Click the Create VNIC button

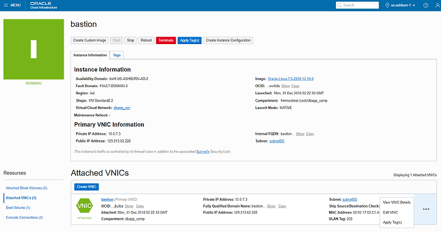tap(86, 187)
